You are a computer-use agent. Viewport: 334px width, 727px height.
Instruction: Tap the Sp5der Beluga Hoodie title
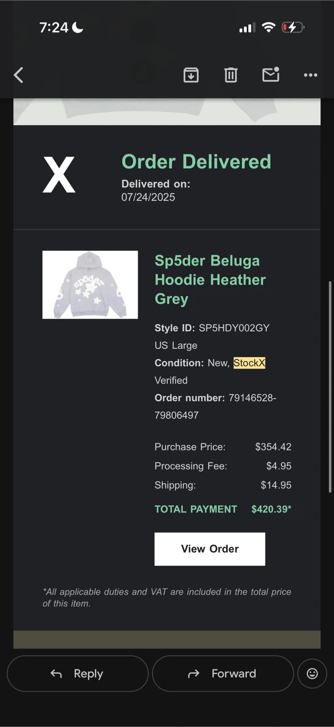[210, 280]
